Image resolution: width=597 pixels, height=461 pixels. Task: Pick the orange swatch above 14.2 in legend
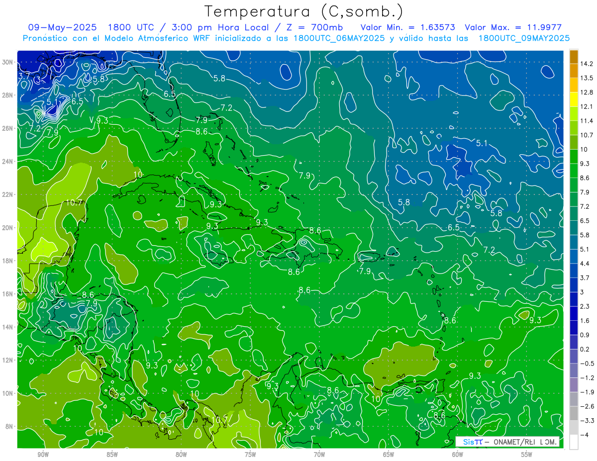574,57
